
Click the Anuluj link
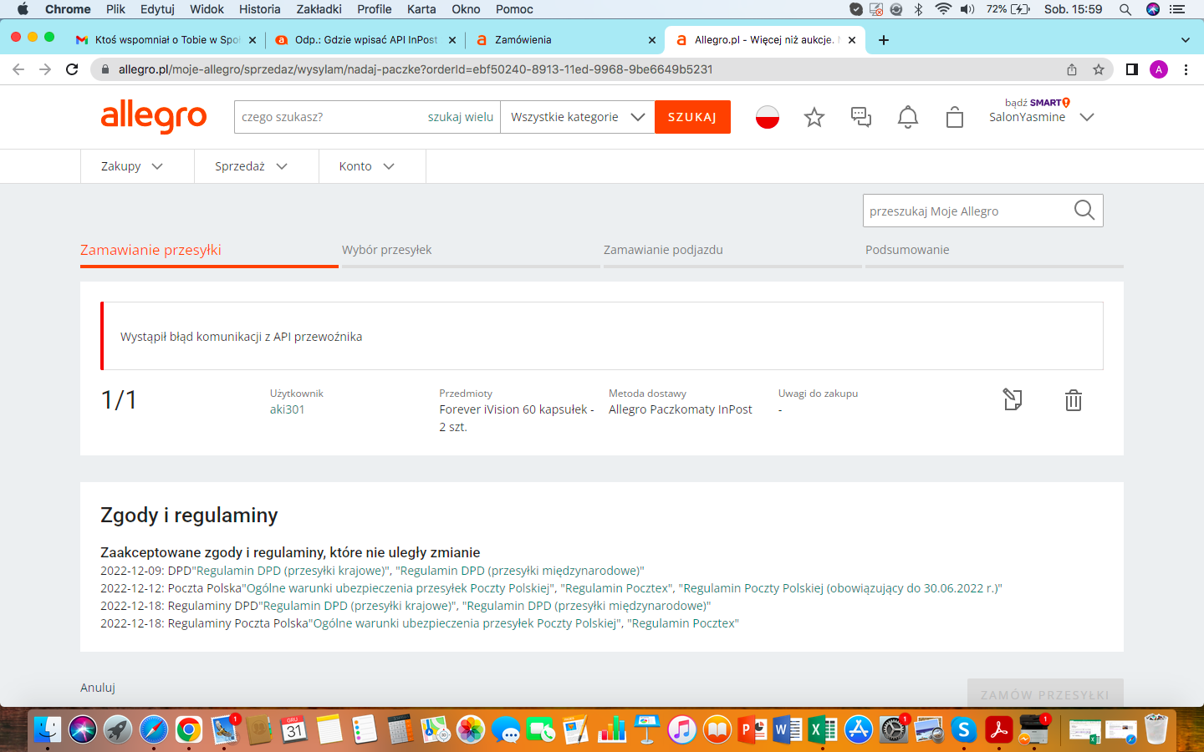pyautogui.click(x=98, y=688)
